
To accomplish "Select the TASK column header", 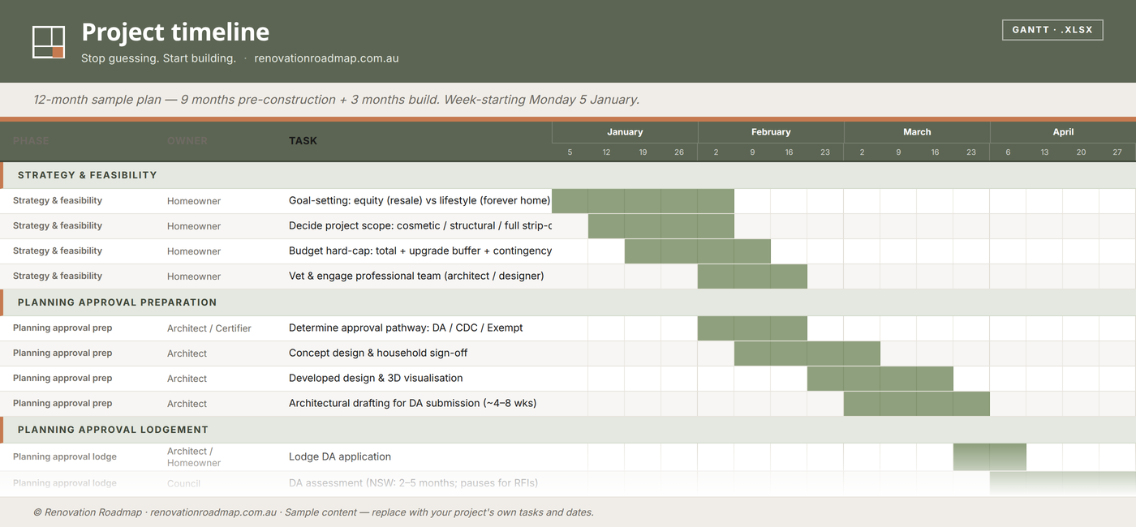I will click(x=303, y=140).
